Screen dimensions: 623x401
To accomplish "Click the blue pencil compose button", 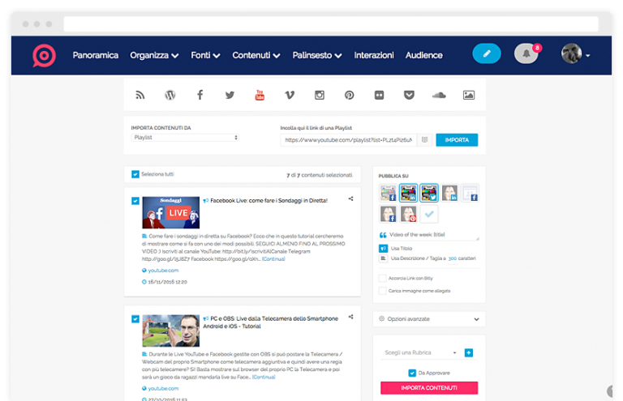I will [x=487, y=54].
